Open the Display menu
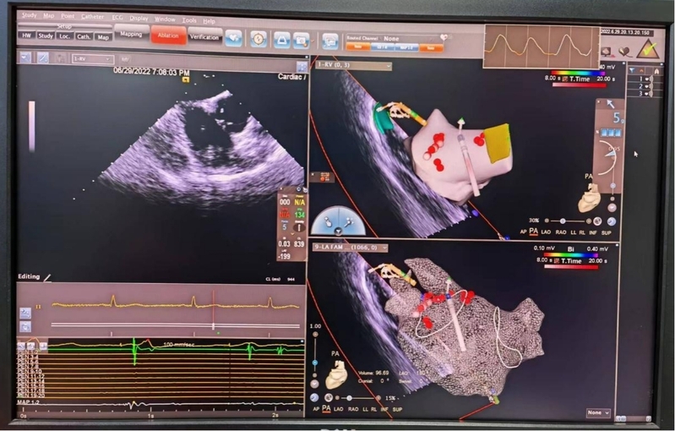Viewport: 675px width, 431px height. click(139, 18)
